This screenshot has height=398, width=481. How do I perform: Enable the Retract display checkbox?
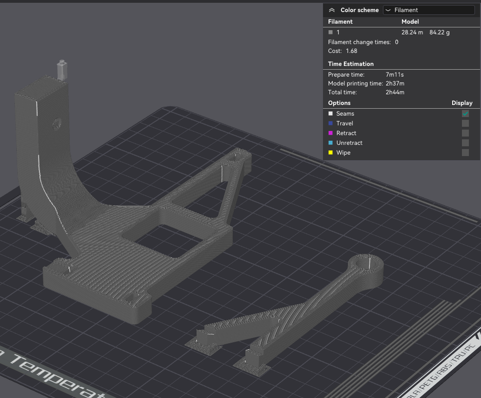point(465,133)
